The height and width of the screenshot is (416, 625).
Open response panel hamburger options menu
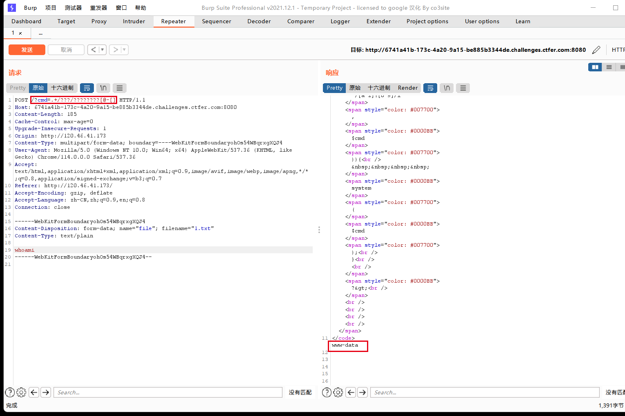click(463, 88)
